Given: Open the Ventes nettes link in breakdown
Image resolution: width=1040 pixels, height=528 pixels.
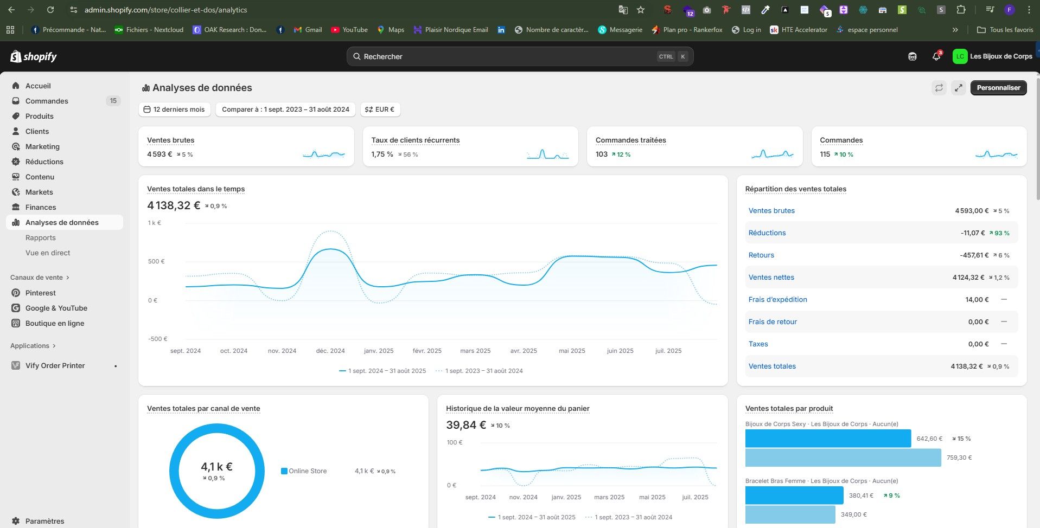Looking at the screenshot, I should coord(771,277).
